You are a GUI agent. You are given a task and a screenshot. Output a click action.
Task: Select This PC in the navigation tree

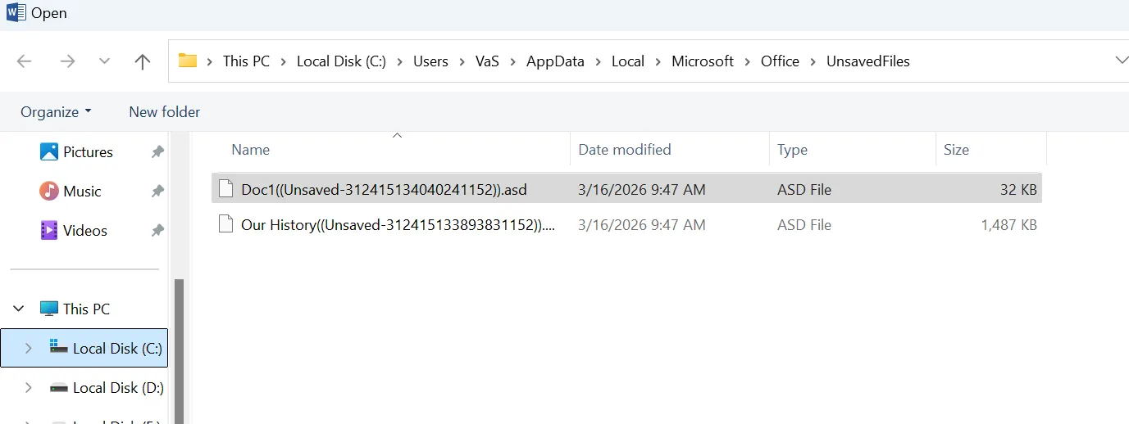tap(86, 309)
